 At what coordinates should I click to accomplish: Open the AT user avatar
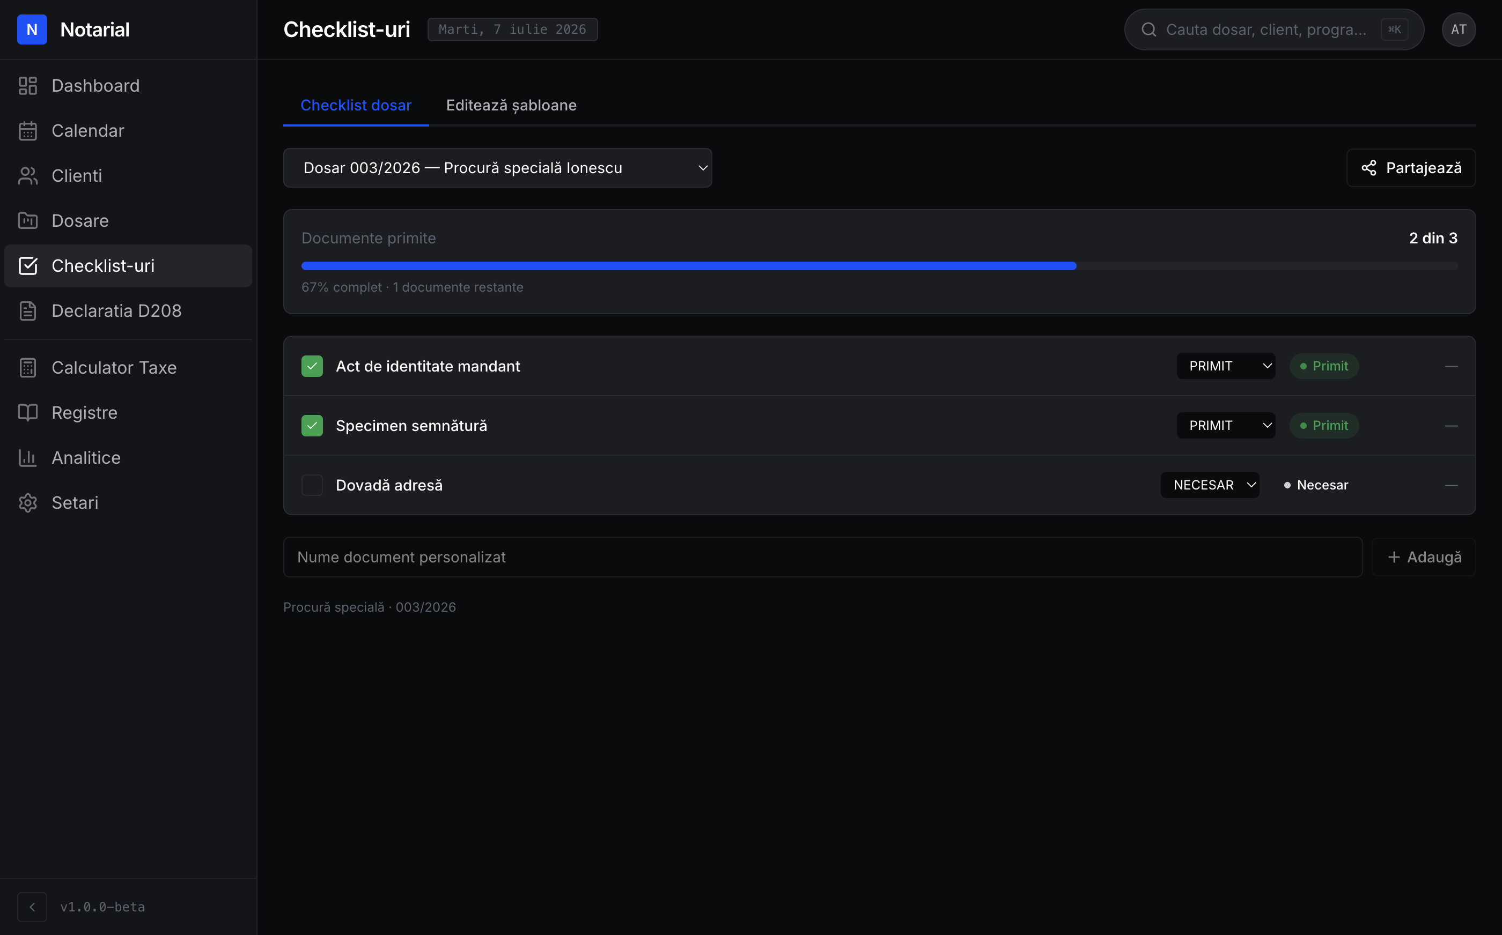1459,29
